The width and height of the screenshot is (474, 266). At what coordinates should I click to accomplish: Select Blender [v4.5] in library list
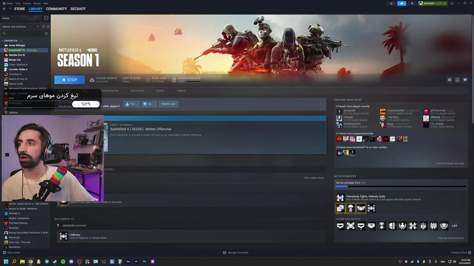17,55
